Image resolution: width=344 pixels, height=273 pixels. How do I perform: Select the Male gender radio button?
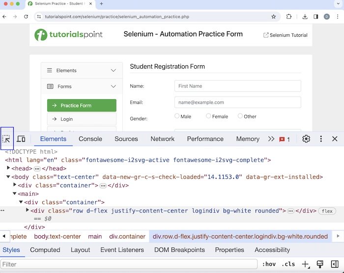pos(177,116)
